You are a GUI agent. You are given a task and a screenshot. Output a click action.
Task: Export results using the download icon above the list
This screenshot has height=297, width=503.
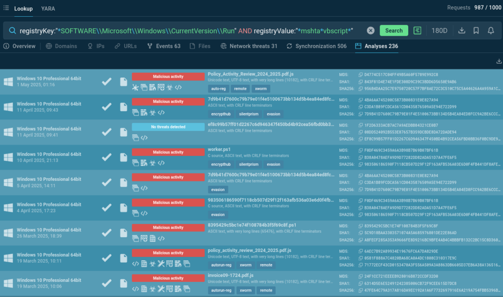coord(500,61)
